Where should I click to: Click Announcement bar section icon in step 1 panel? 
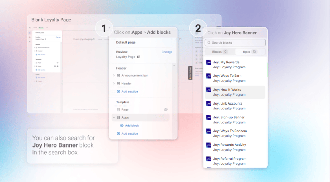(118, 75)
